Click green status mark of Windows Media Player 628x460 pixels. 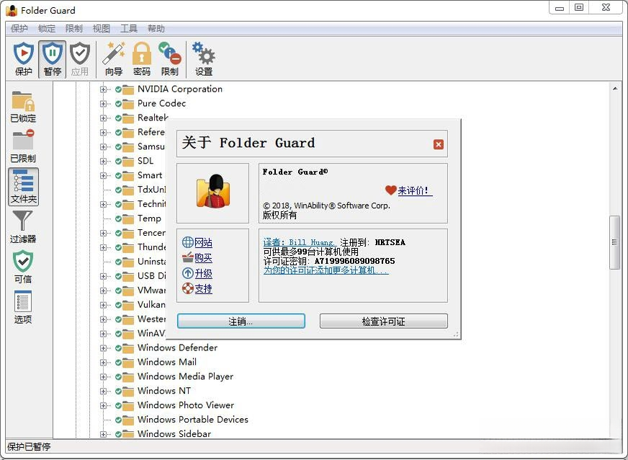[118, 377]
